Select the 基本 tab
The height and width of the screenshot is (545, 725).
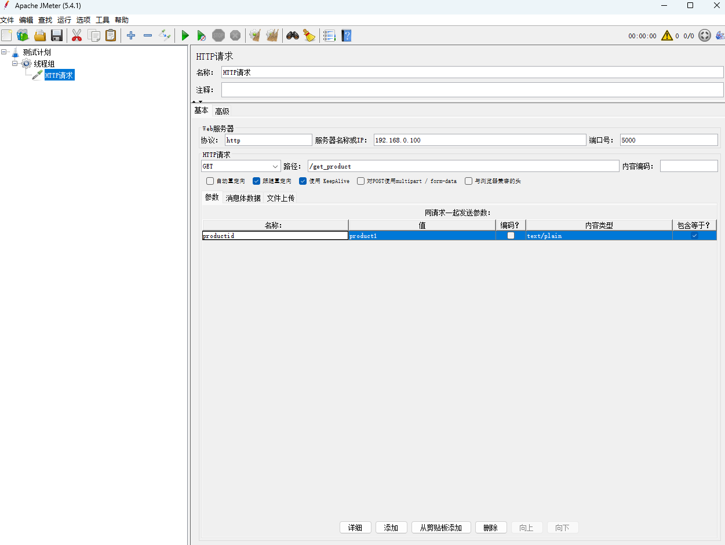201,111
